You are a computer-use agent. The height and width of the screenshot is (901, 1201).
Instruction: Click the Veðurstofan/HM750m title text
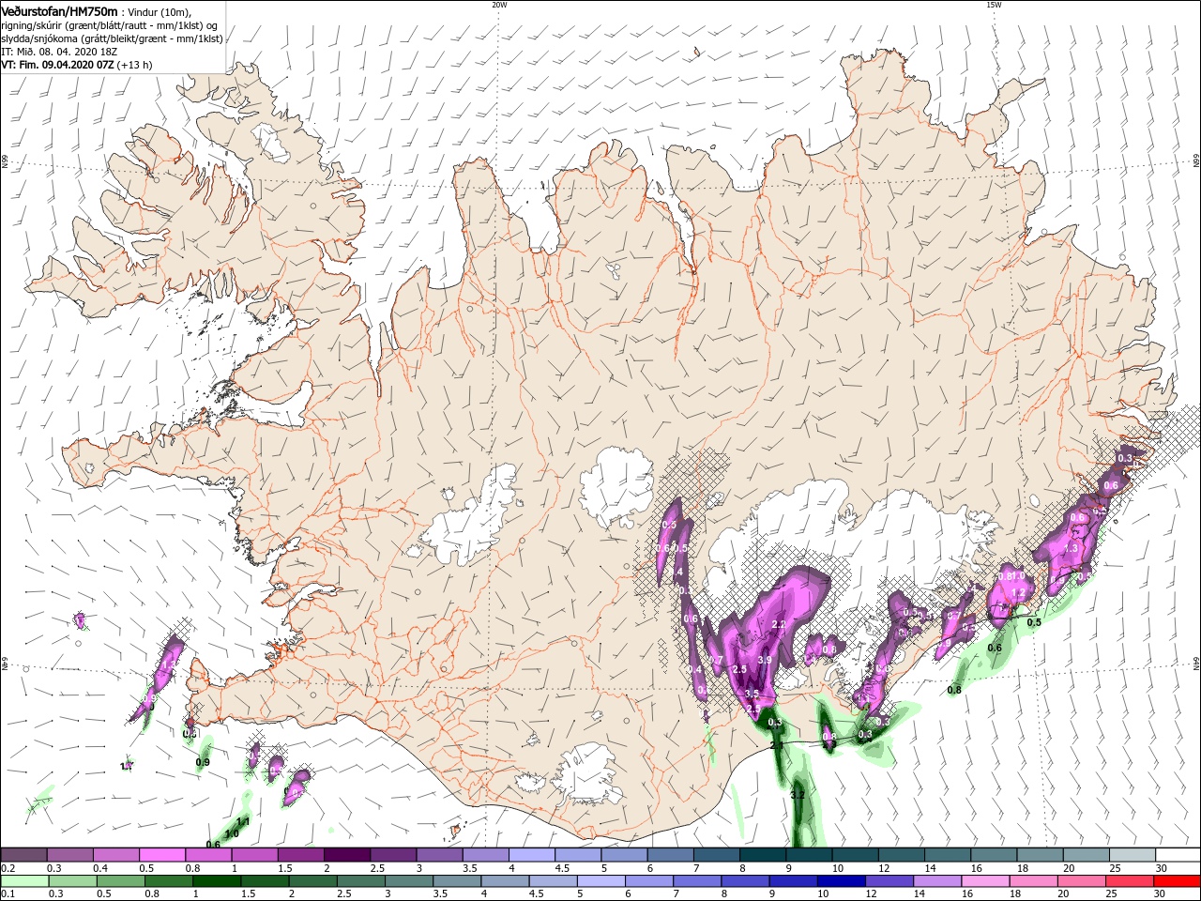(x=59, y=11)
